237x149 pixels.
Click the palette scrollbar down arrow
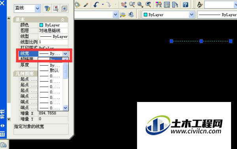(9, 119)
